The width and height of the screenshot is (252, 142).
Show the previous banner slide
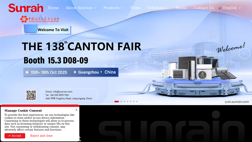[8, 53]
